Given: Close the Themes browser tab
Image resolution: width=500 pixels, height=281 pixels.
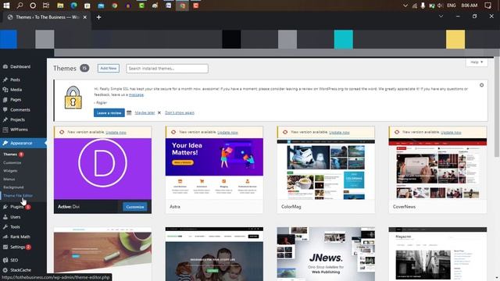Looking at the screenshot, I should tap(85, 17).
